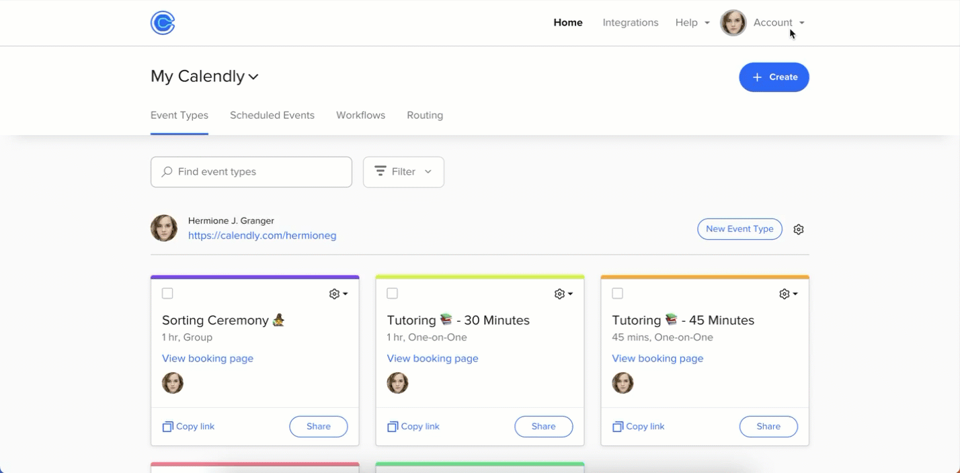Click copy icon on Tutoring 30 Minutes card
The width and height of the screenshot is (960, 473).
[393, 427]
